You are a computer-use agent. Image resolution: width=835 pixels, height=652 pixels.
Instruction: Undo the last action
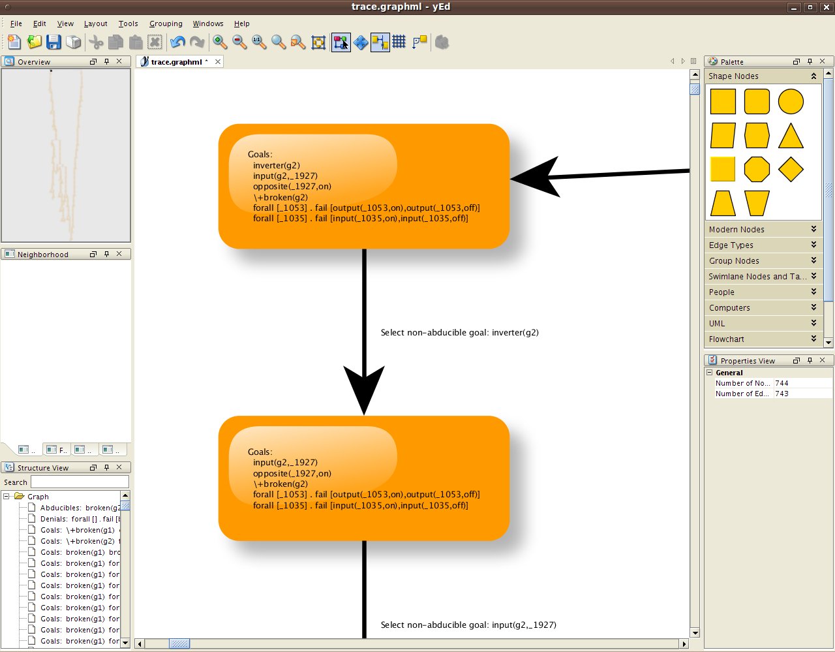(177, 42)
